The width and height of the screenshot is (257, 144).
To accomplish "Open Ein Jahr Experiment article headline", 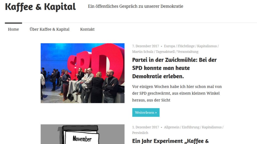I will (170, 141).
